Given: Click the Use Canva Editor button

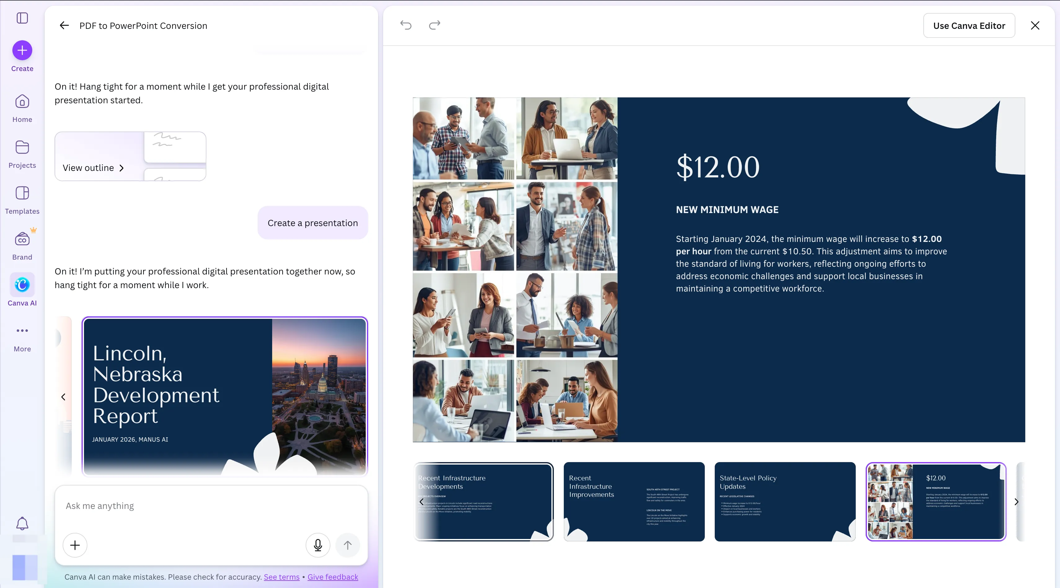Looking at the screenshot, I should tap(969, 25).
